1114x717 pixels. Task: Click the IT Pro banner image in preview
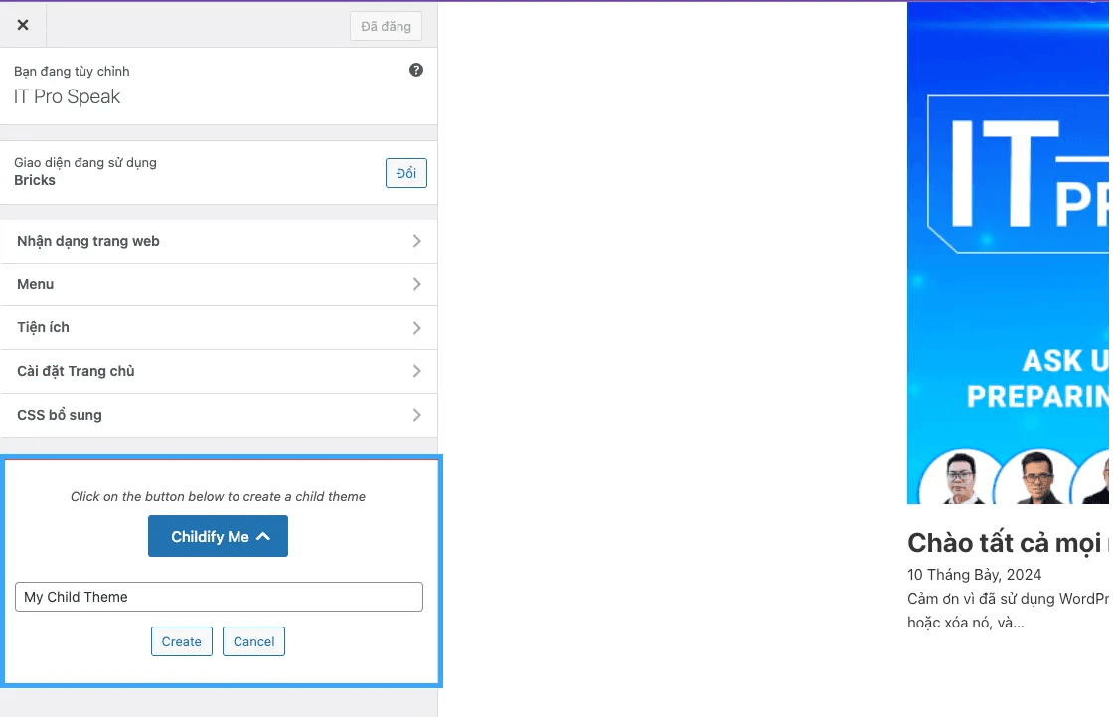click(1008, 254)
